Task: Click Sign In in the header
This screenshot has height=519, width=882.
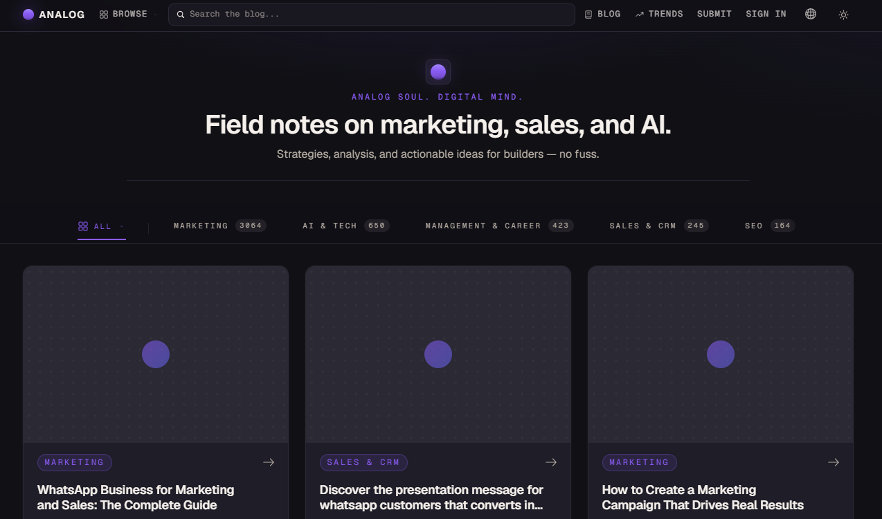Action: pyautogui.click(x=766, y=14)
